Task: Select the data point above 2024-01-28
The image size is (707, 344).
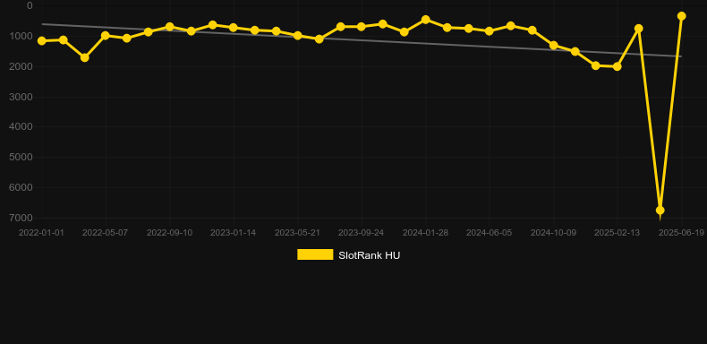Action: (426, 20)
